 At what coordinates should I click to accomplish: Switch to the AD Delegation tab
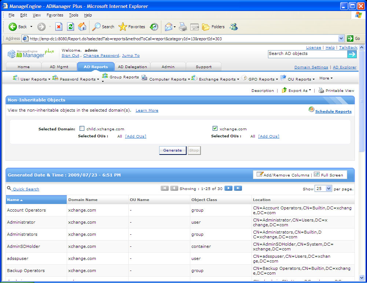132,67
